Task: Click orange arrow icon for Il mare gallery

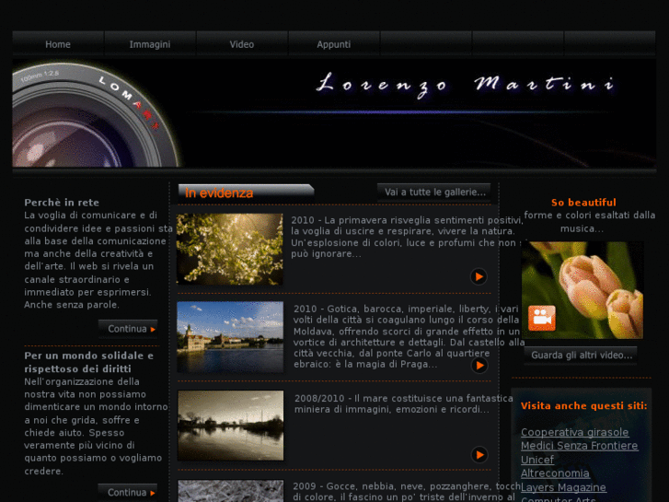Action: tap(479, 455)
